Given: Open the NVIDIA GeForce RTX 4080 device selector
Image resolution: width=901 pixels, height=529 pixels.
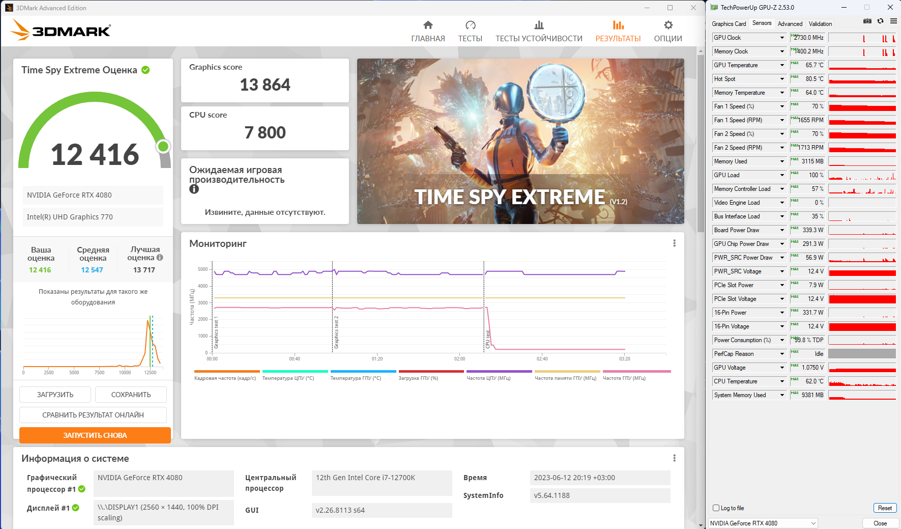Looking at the screenshot, I should (x=763, y=523).
